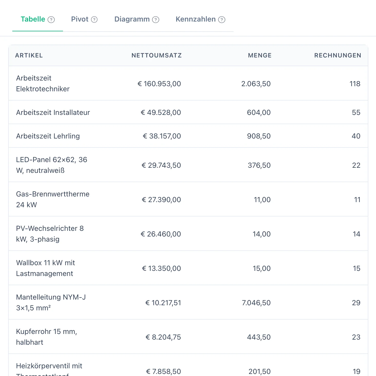Image resolution: width=376 pixels, height=376 pixels.
Task: Click the value € 13.350,00
Action: tap(161, 268)
